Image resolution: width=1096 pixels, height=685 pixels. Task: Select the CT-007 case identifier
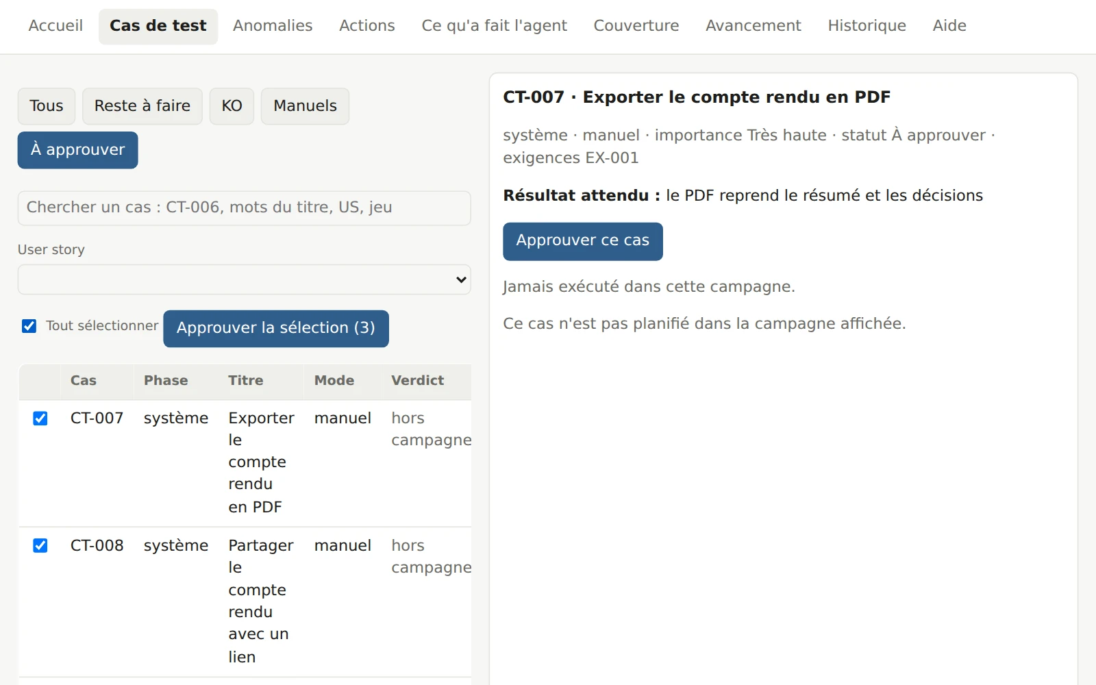coord(97,418)
